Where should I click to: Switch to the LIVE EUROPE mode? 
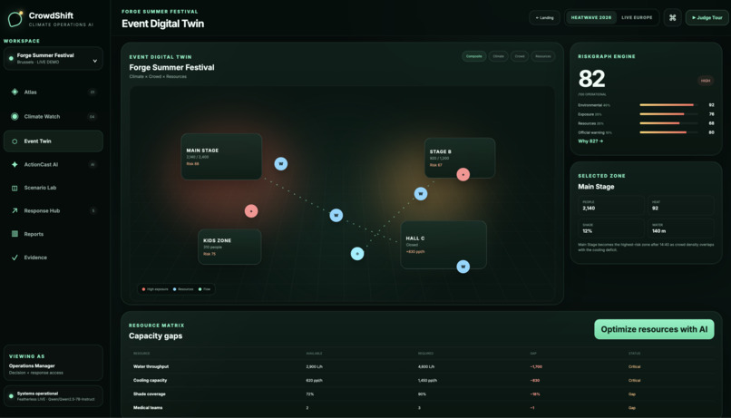pos(637,18)
